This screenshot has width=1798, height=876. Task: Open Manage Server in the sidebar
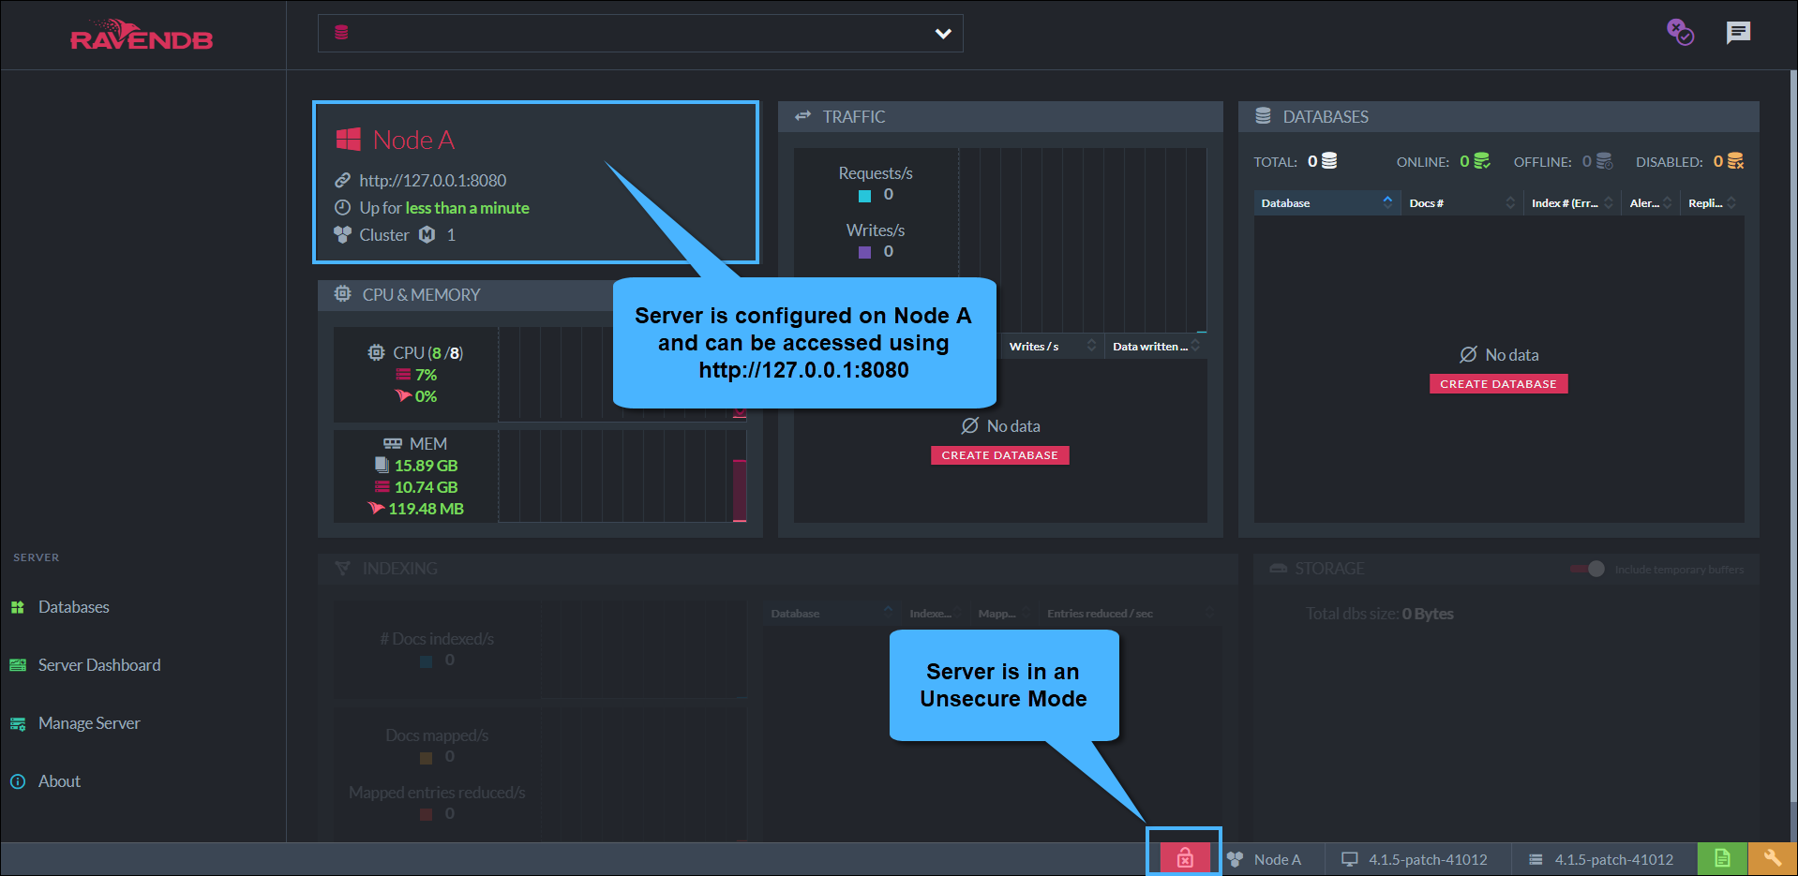(x=89, y=723)
